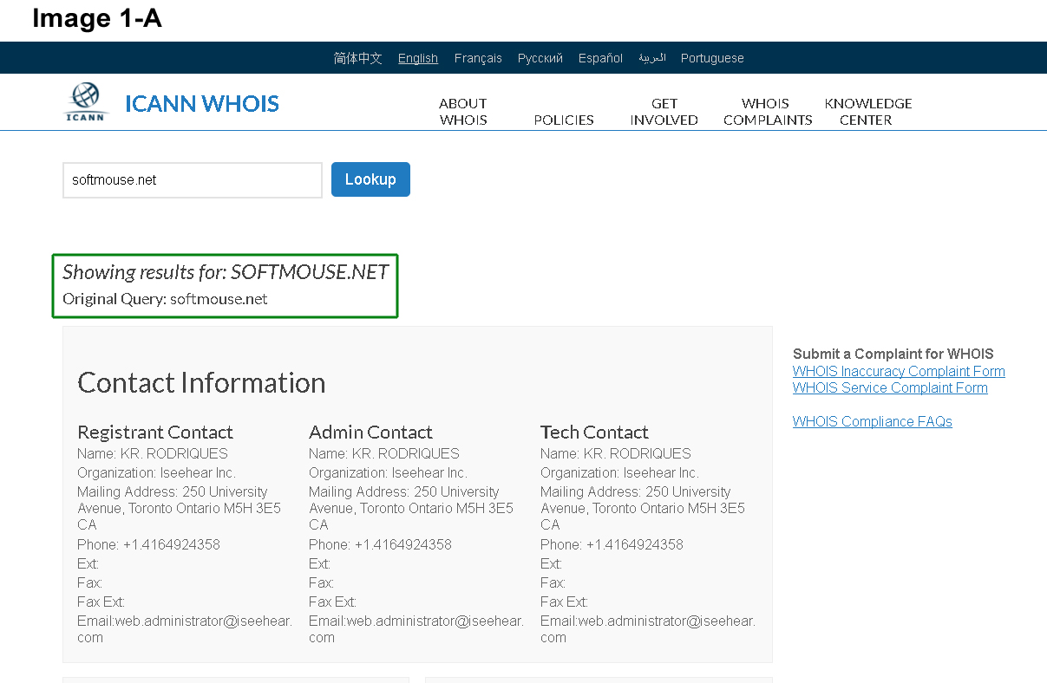1047x683 pixels.
Task: Select Español language link
Action: [x=600, y=58]
